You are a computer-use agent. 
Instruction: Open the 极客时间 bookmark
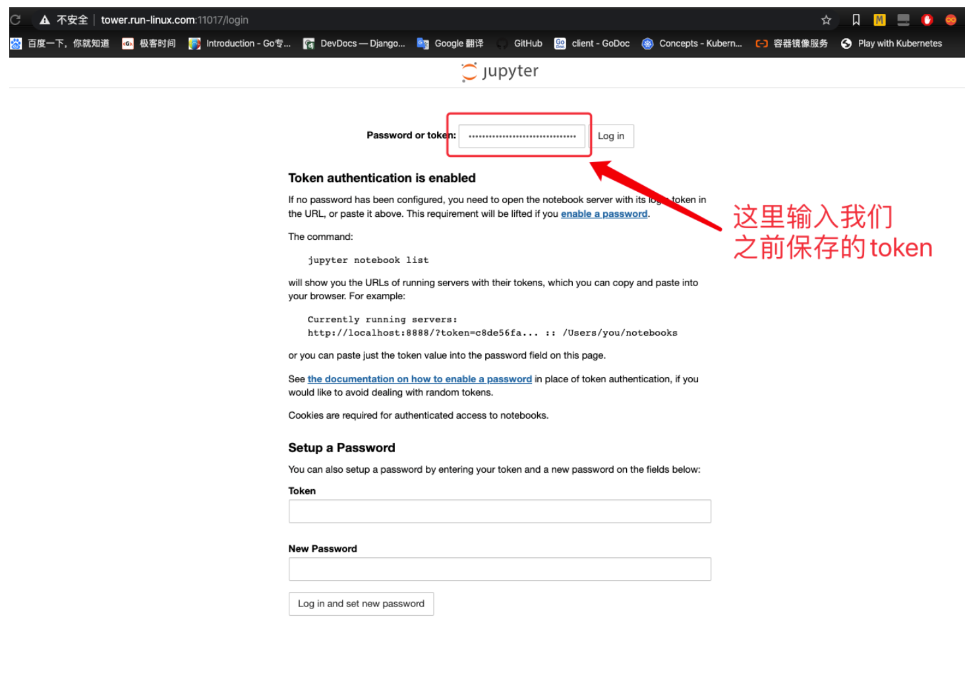coord(149,44)
